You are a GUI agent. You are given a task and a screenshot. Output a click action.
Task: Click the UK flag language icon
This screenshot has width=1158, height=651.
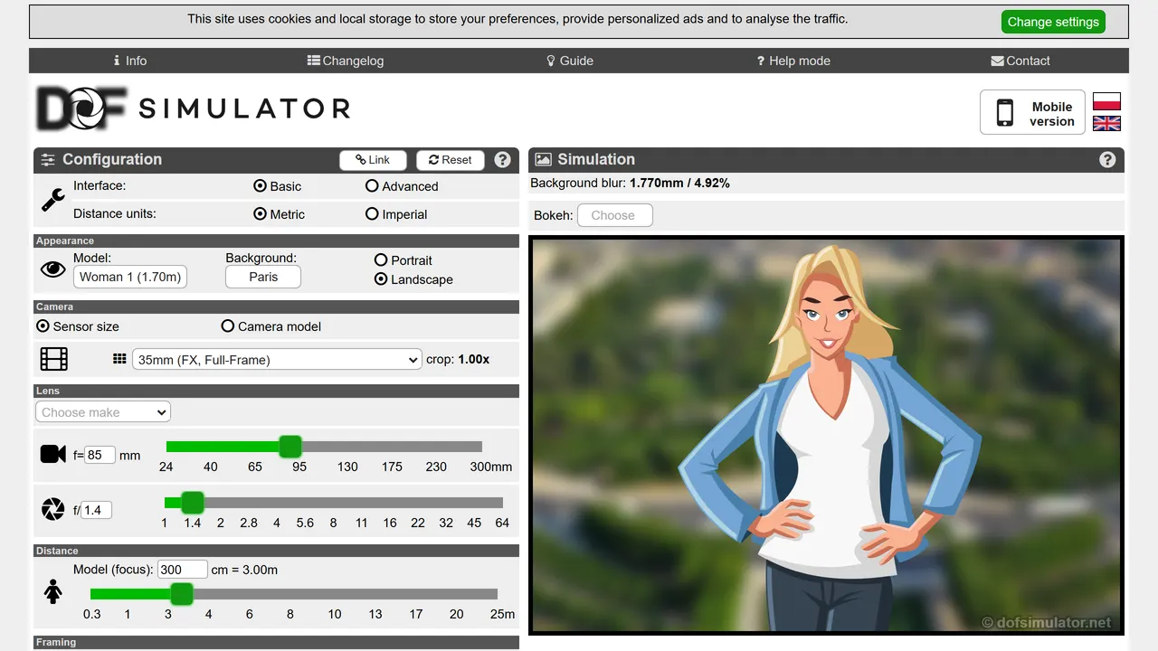[1106, 123]
